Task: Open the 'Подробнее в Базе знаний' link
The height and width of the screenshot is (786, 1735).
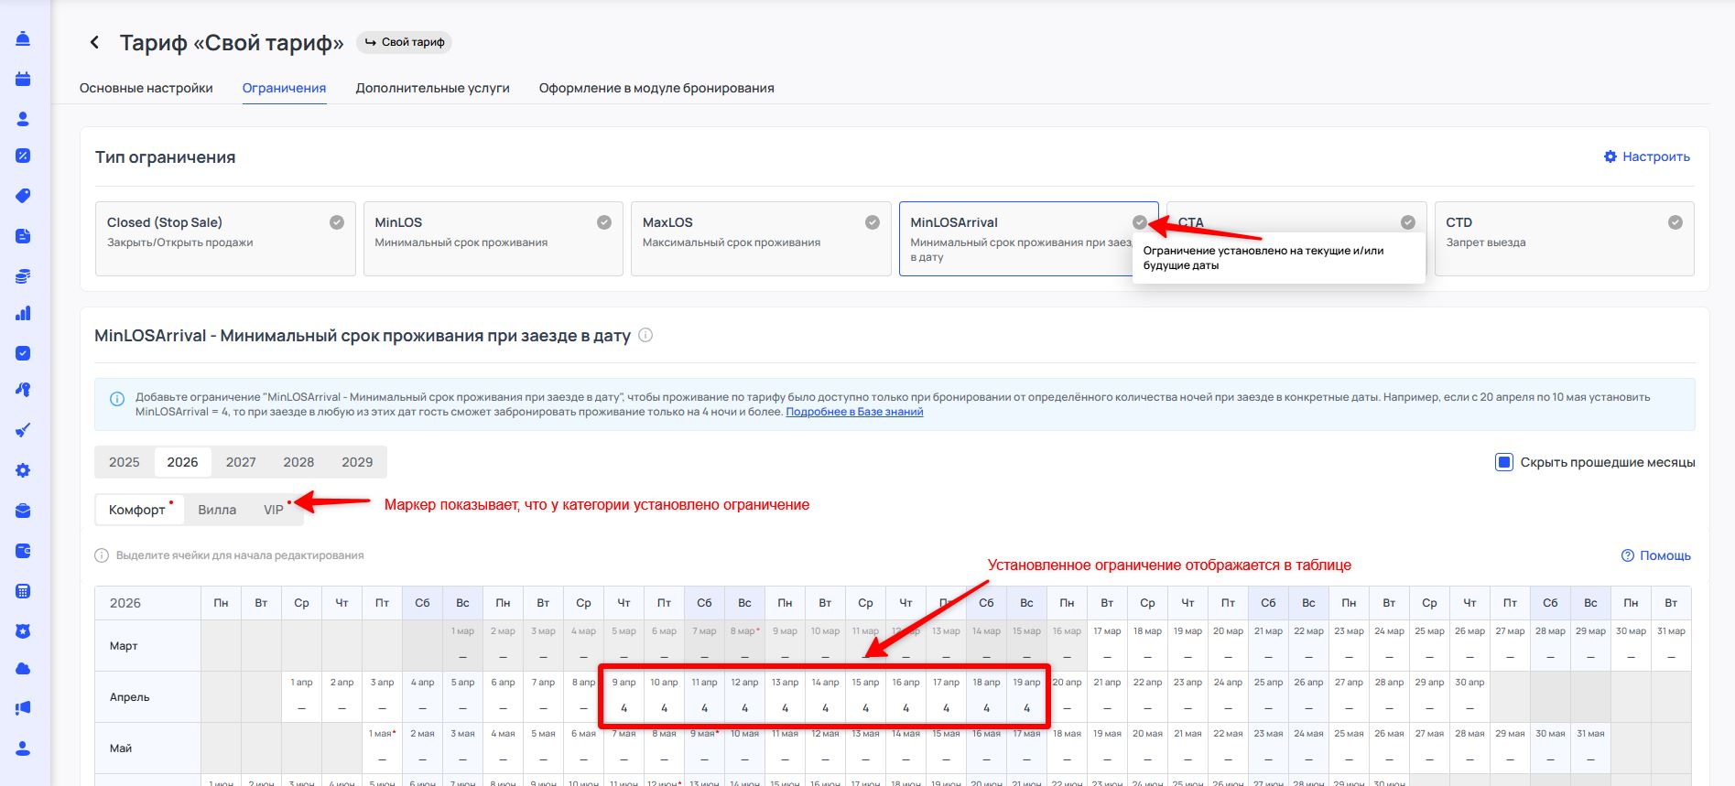Action: (x=854, y=412)
